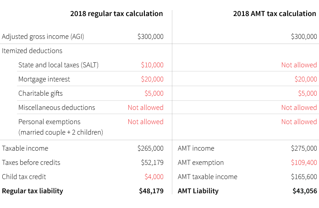Click the Taxable income $265,000 value
The image size is (319, 208).
(x=150, y=148)
